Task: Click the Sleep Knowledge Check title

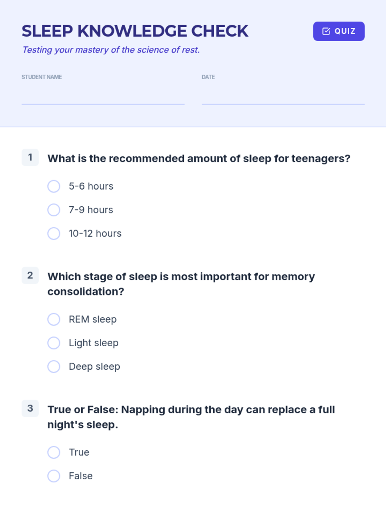Action: click(x=135, y=31)
